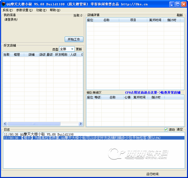
Task: Open the 帮助 menu
Action: (x=55, y=10)
